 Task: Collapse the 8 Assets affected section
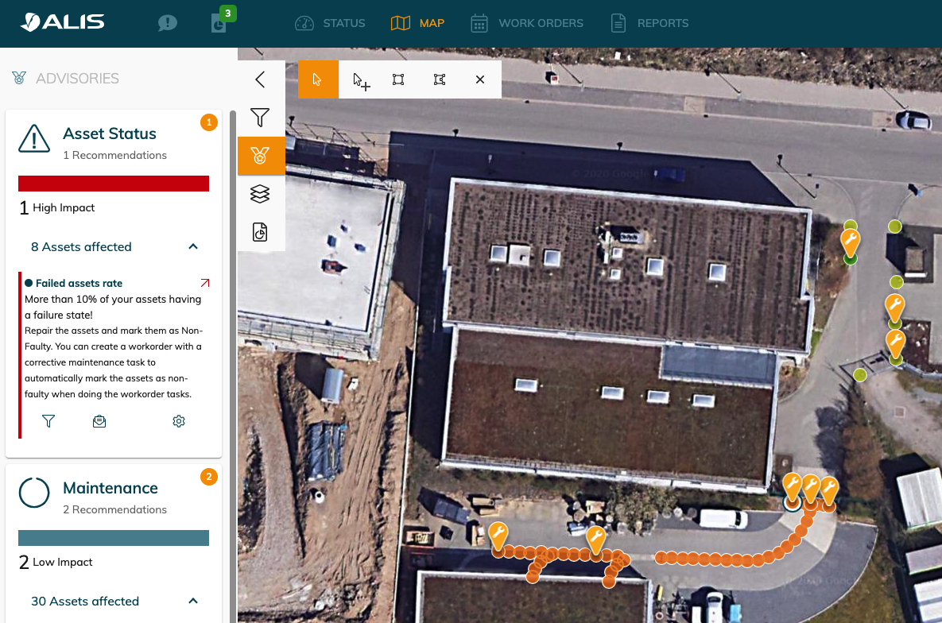tap(193, 247)
